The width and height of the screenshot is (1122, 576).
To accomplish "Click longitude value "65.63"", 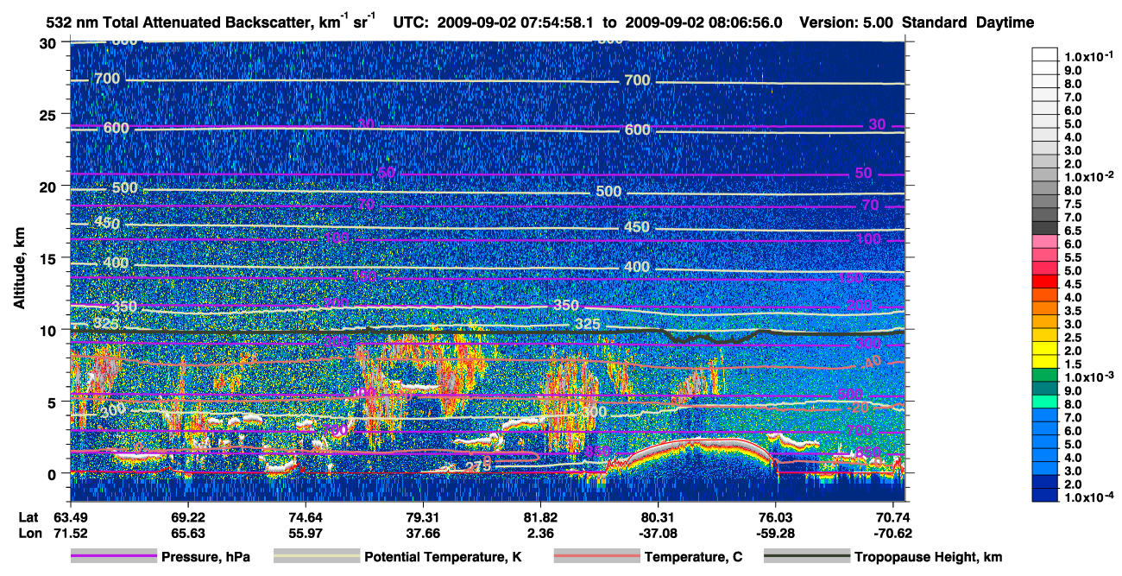I will pyautogui.click(x=188, y=533).
